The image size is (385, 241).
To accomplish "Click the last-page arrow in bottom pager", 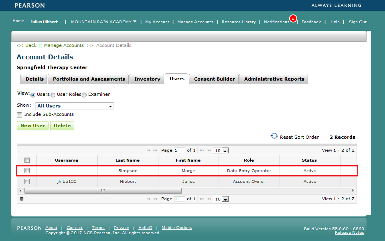I will pos(209,198).
